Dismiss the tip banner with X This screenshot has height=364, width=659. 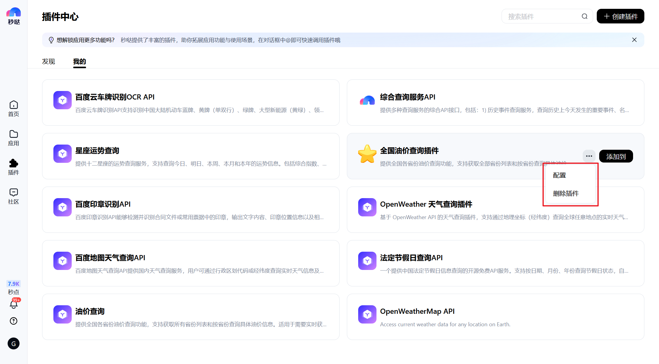[x=634, y=40]
